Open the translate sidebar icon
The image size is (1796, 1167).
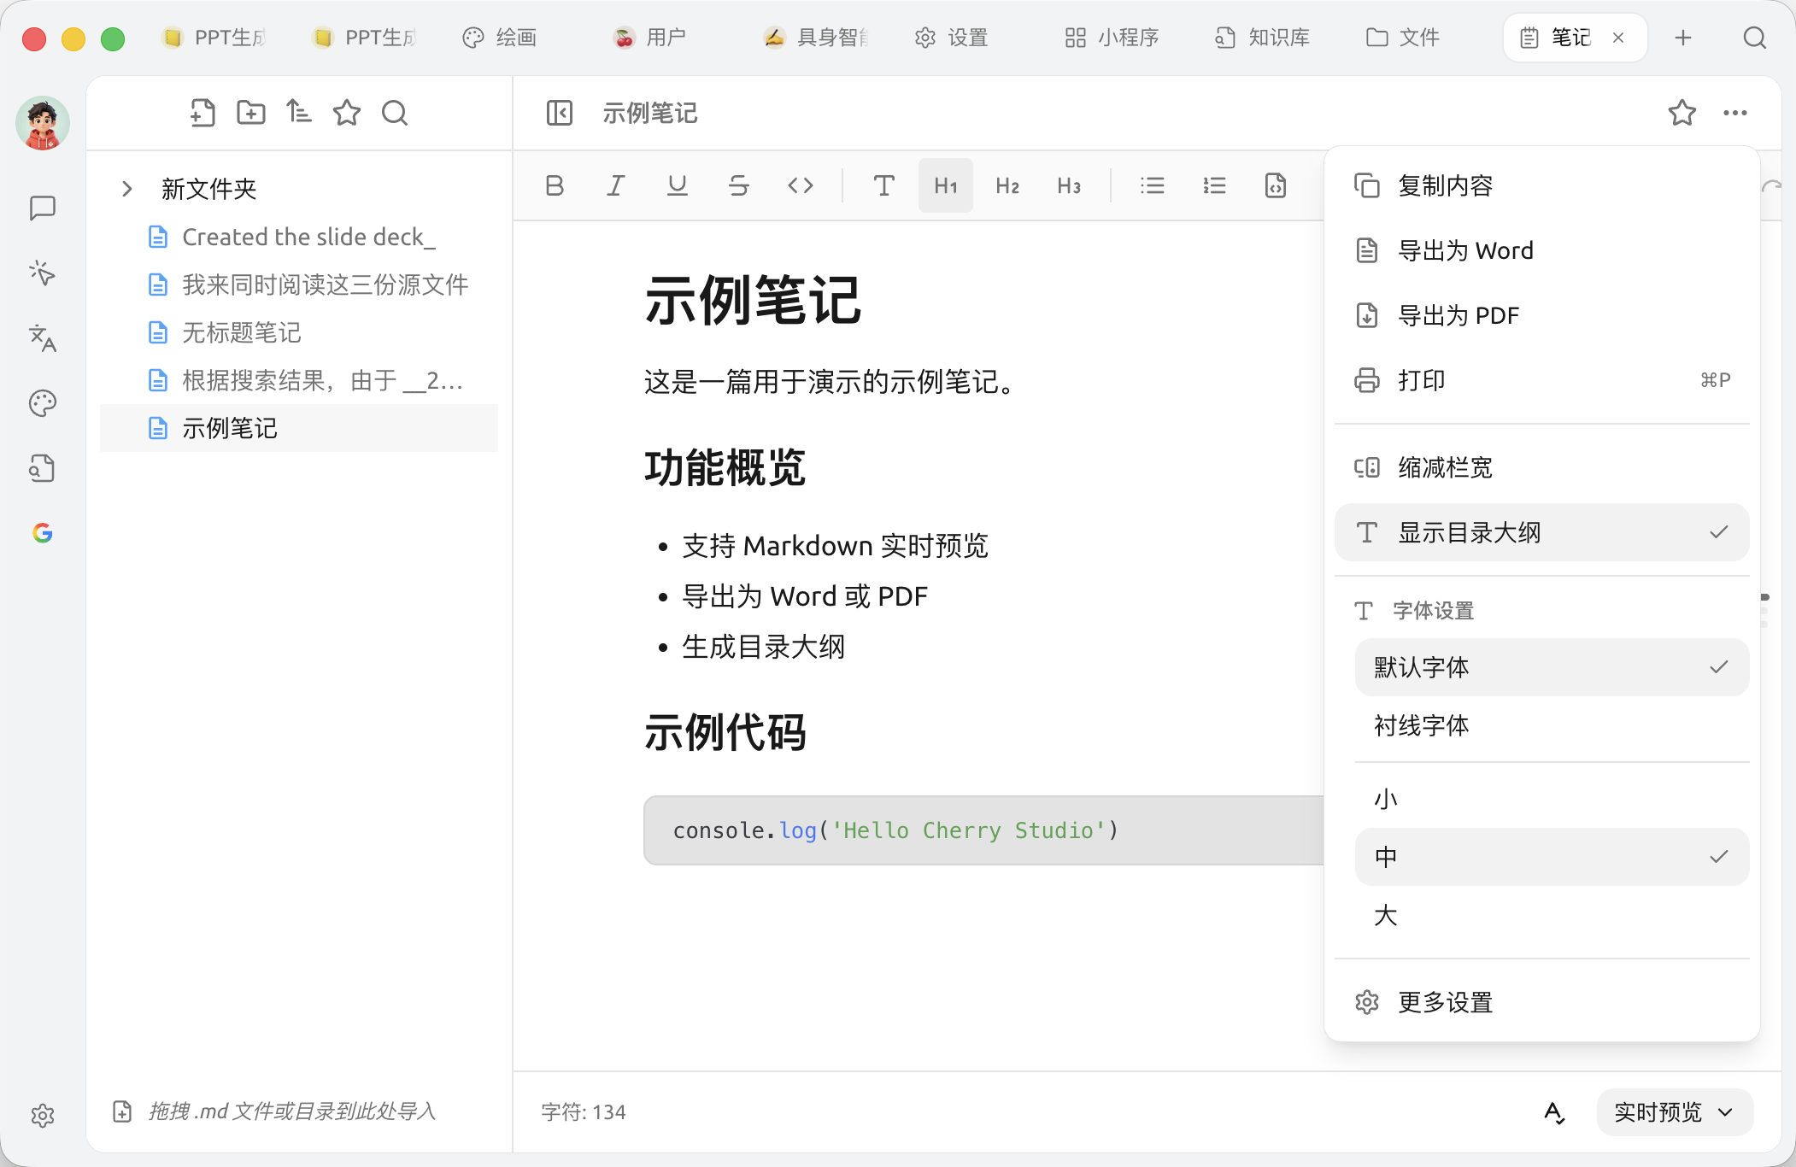[x=43, y=338]
